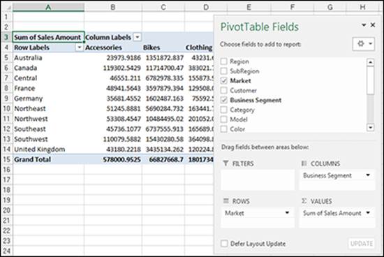This screenshot has width=384, height=257.
Task: Check the SubRegion field checkbox
Action: 224,71
